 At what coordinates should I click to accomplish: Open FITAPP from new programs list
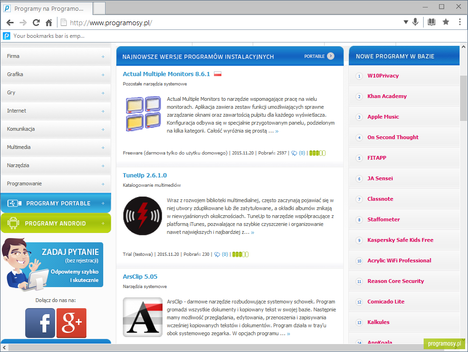pyautogui.click(x=376, y=158)
